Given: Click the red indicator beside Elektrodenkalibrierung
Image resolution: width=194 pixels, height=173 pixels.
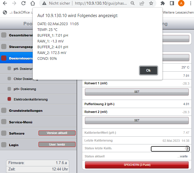Looking at the screenshot, I should coord(9,99).
